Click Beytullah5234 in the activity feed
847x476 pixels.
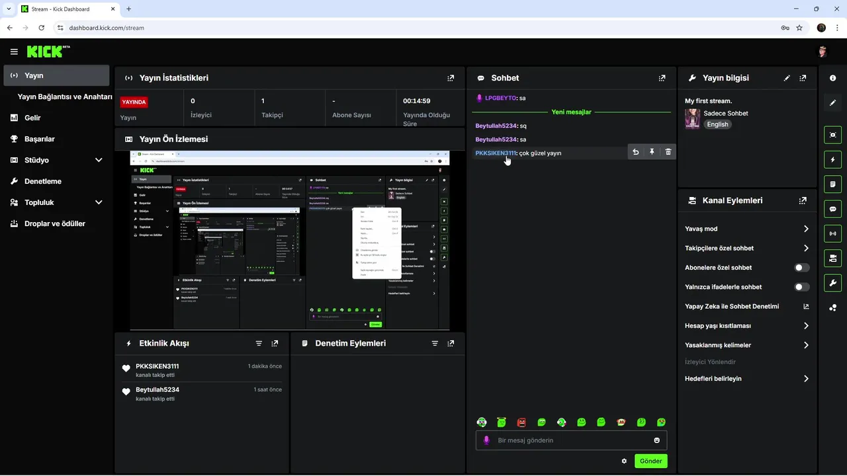[x=157, y=389]
